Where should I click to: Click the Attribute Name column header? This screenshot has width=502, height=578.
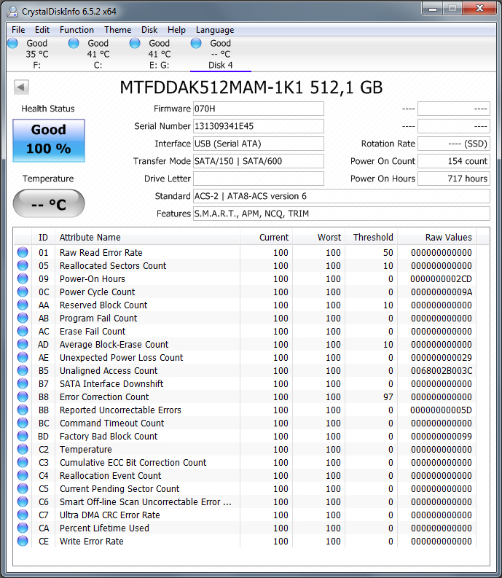click(147, 238)
